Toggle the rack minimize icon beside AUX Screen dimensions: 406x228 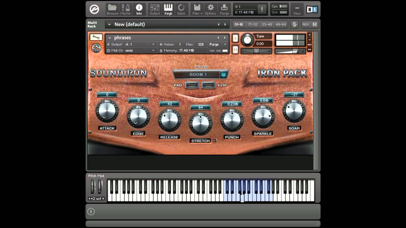click(x=315, y=24)
